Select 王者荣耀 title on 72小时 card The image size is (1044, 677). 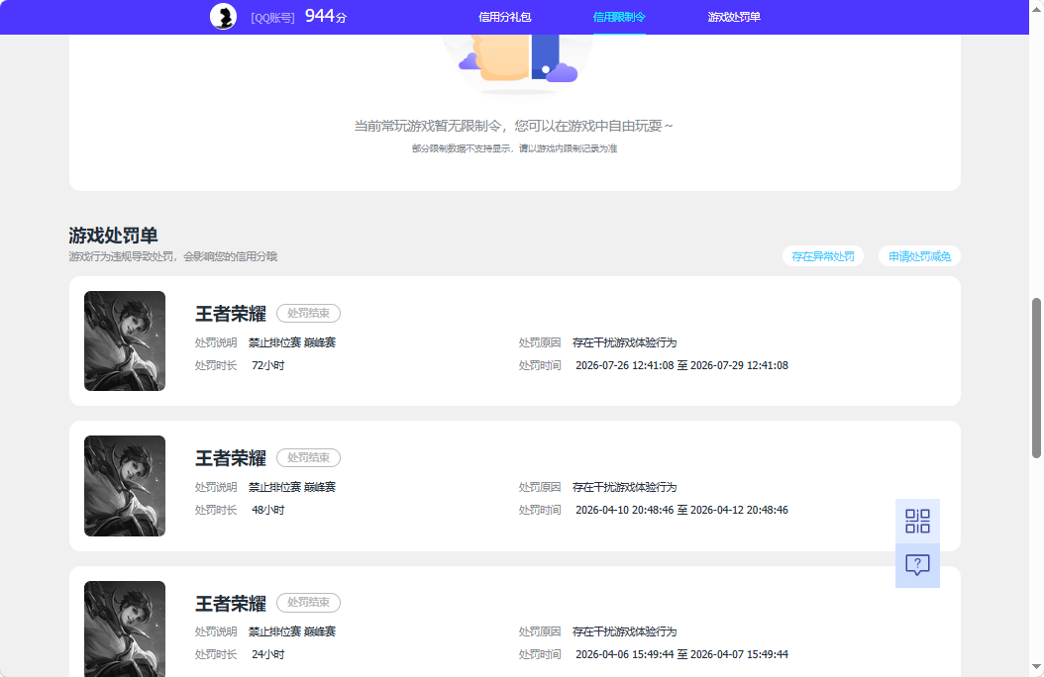[x=231, y=313]
